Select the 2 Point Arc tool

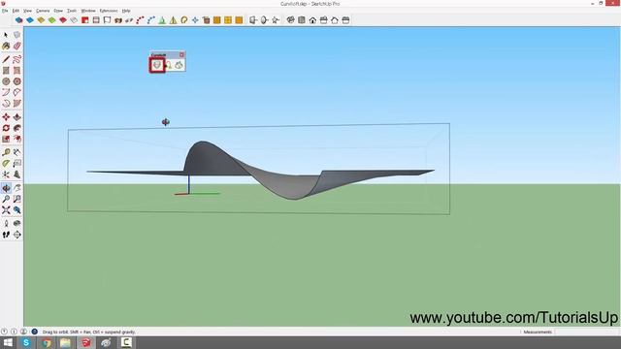16,93
